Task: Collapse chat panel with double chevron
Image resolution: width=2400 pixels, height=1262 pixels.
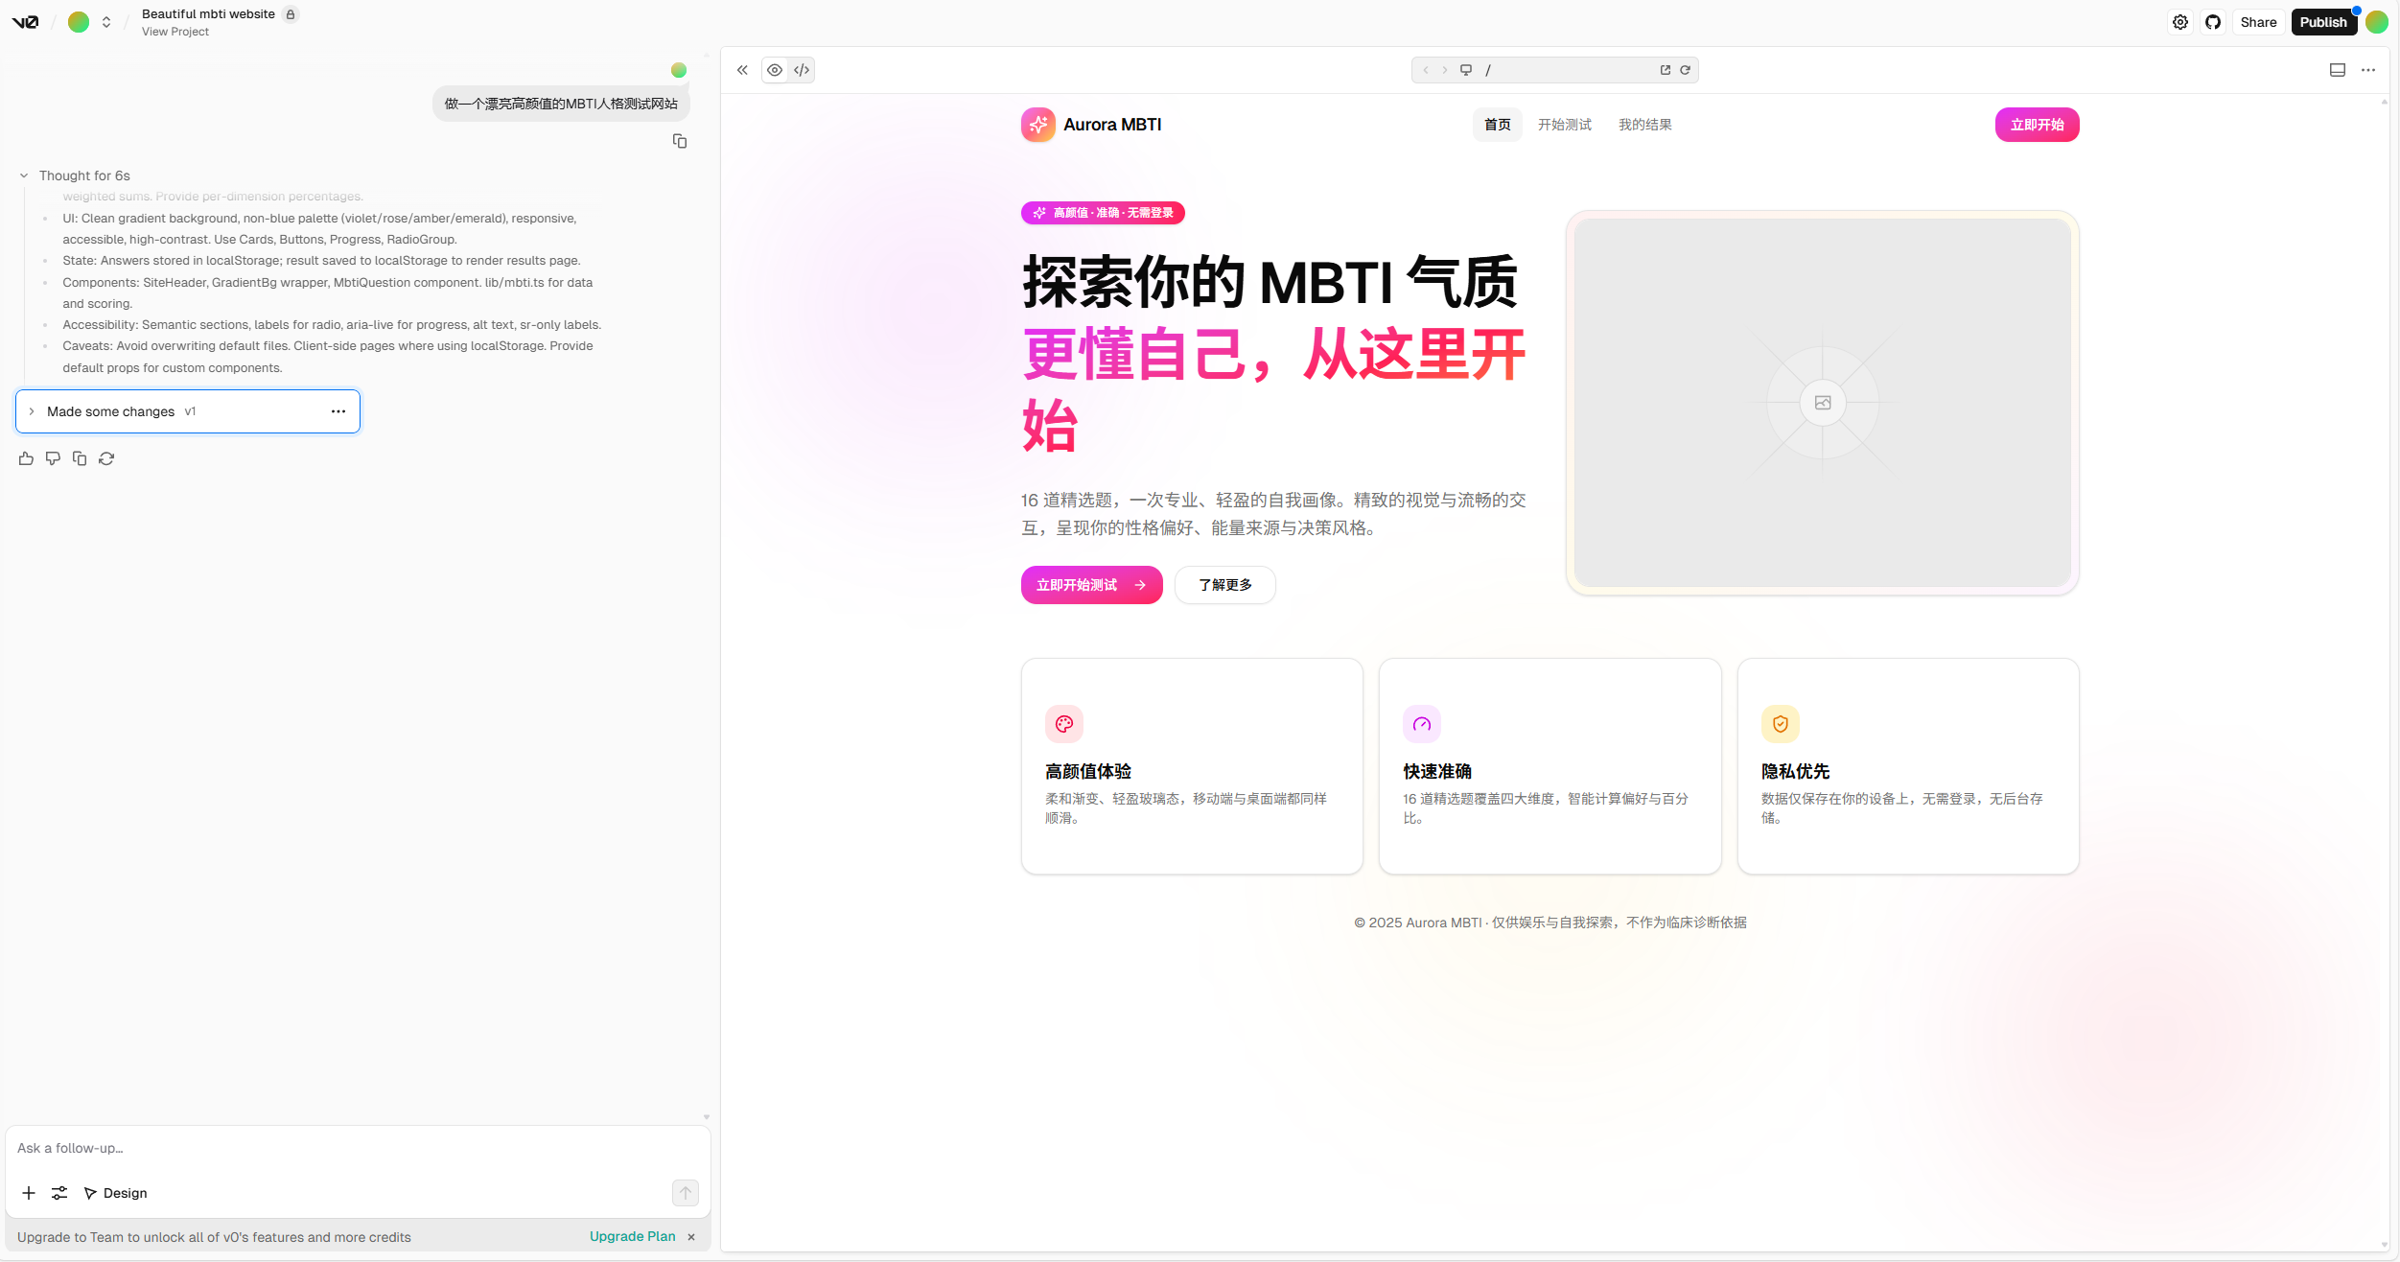Action: click(742, 70)
